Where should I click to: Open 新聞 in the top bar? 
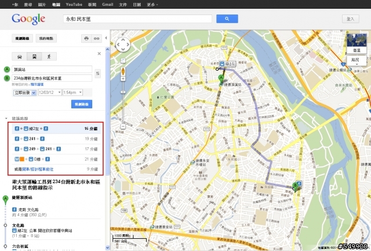point(92,5)
